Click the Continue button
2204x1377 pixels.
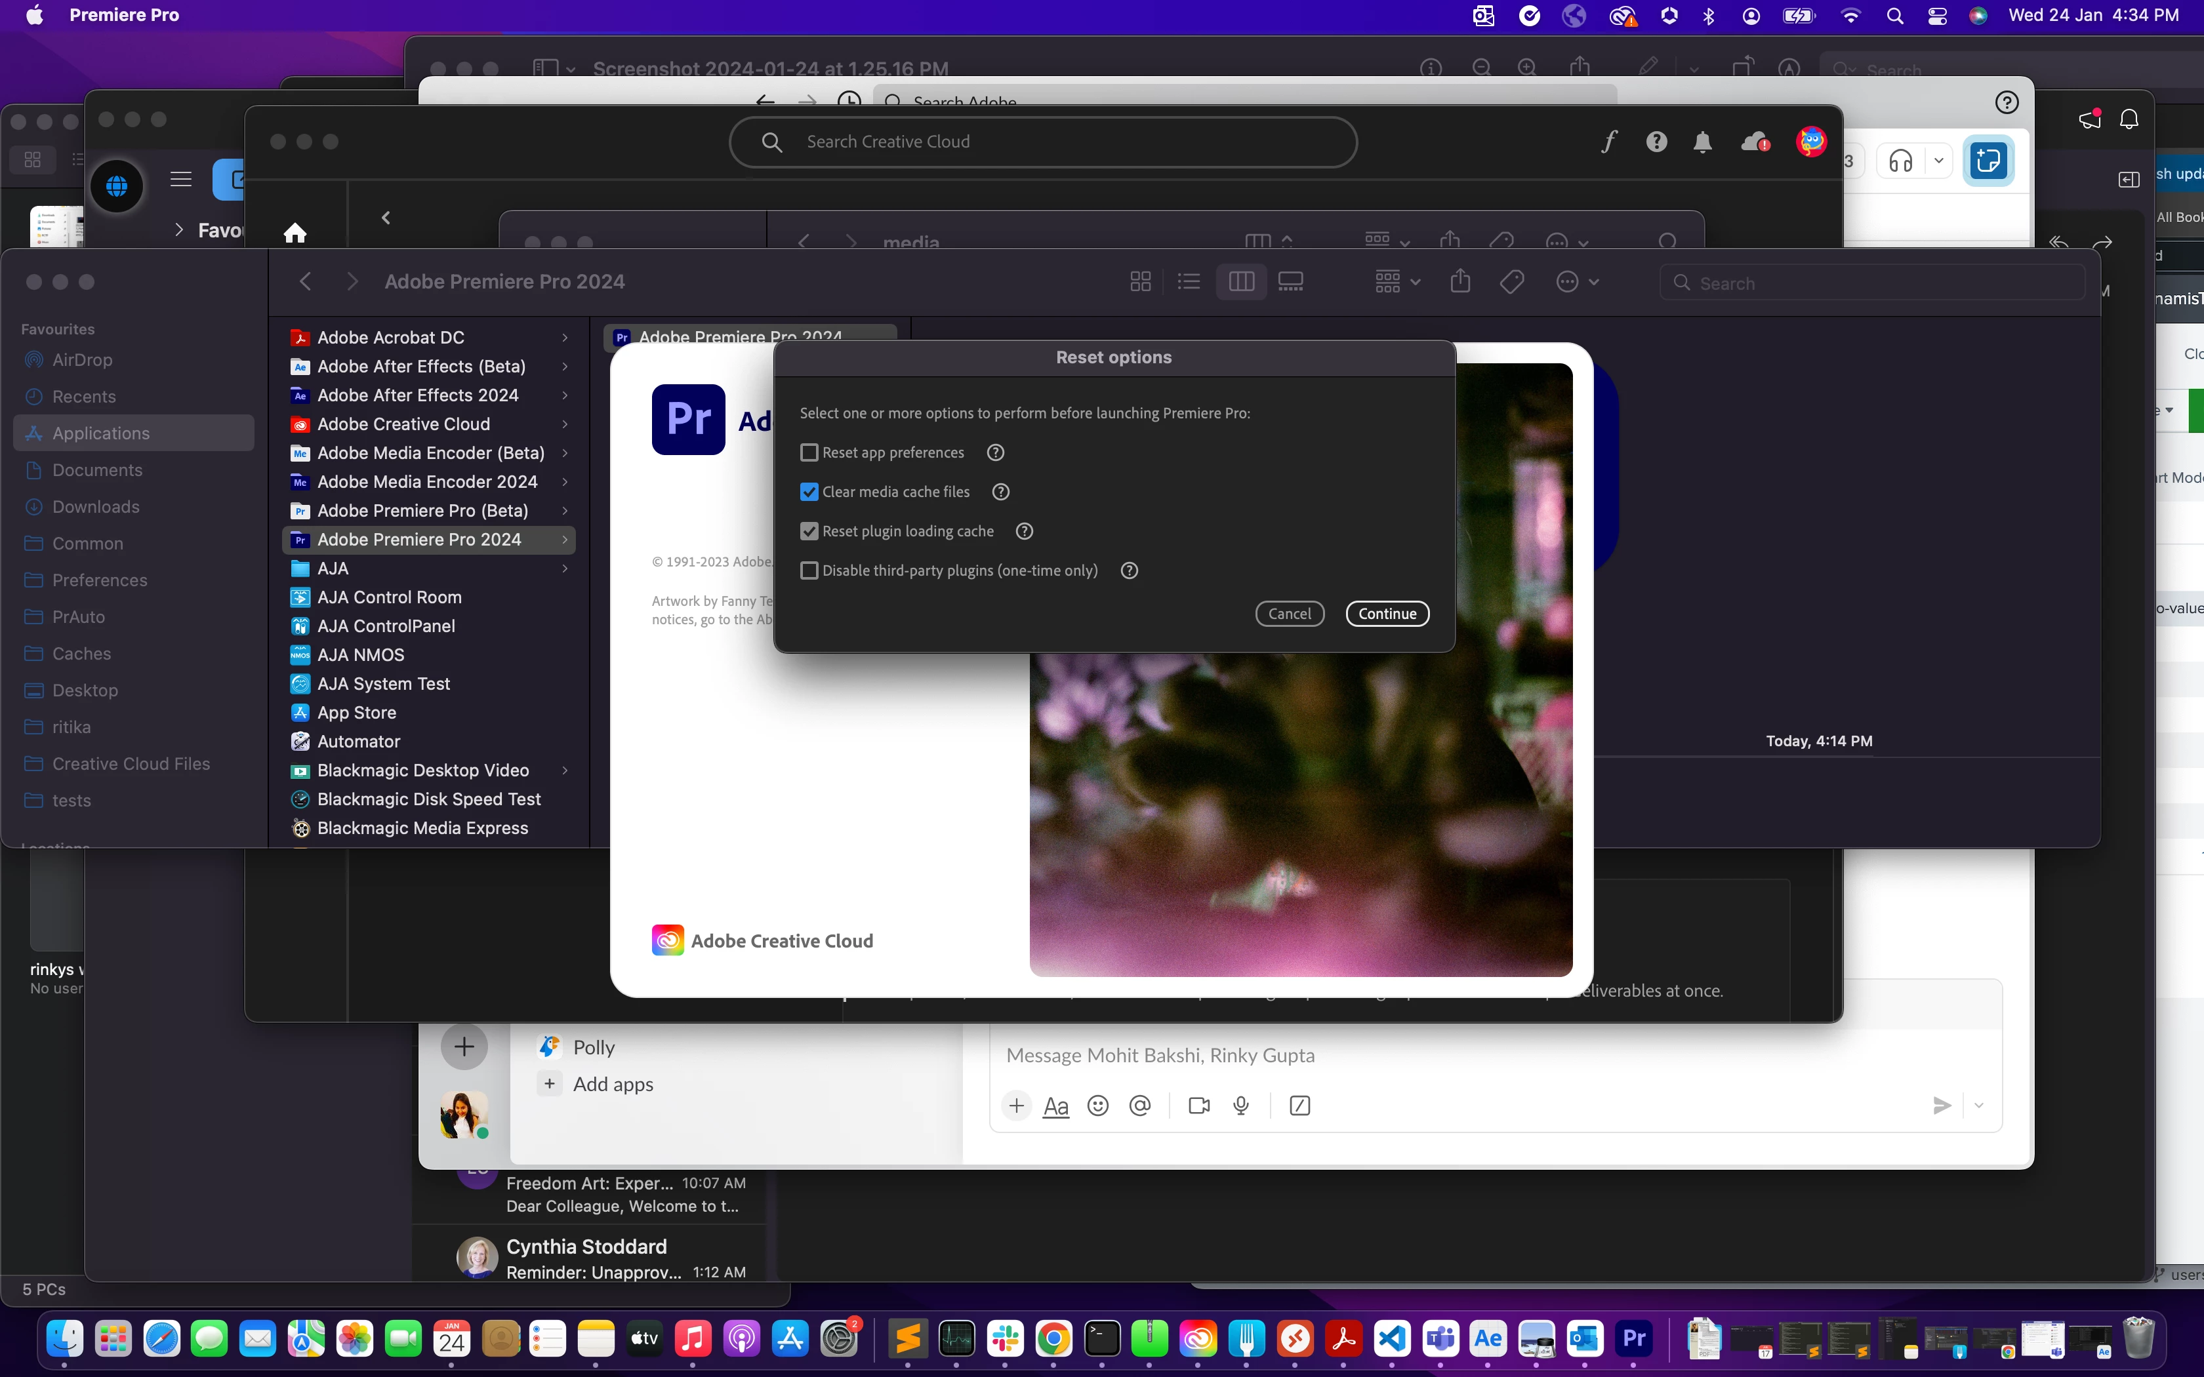1387,614
